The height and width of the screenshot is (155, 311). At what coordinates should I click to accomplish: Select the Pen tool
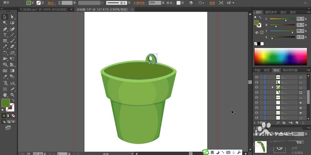5,29
